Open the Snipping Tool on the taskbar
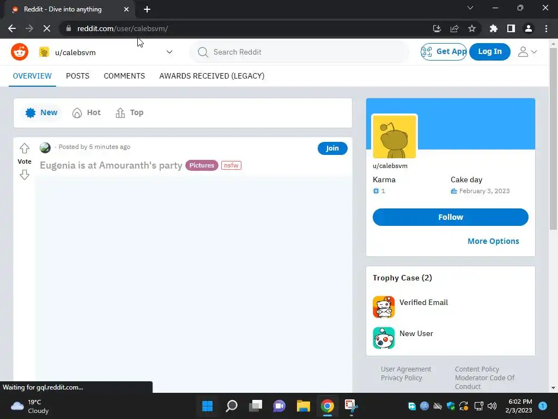 pyautogui.click(x=351, y=406)
